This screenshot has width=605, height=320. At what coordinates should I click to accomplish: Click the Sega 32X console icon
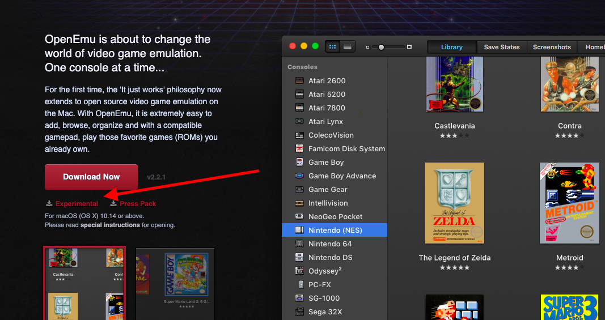tap(299, 312)
